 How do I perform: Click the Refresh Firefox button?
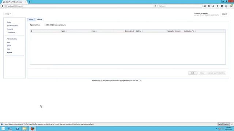(223, 124)
